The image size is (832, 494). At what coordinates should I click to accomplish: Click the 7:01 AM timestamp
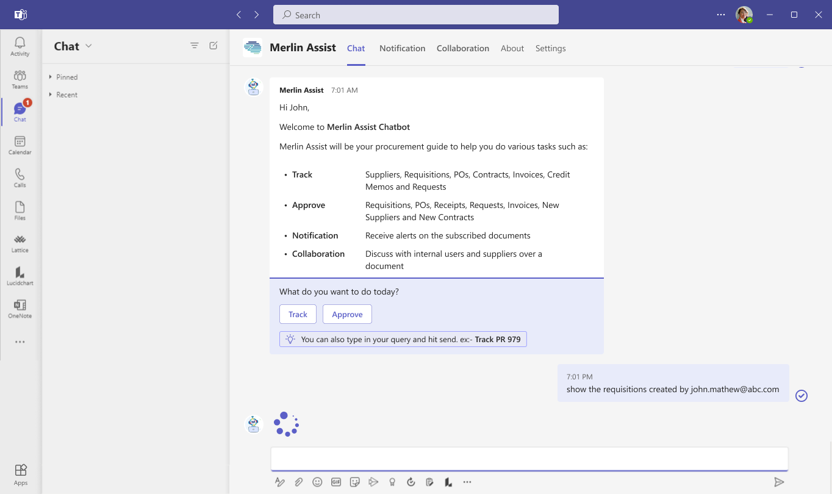(x=345, y=90)
